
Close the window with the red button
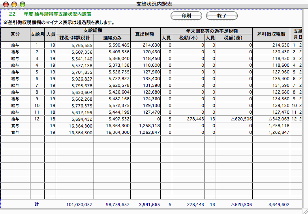click(6, 4)
